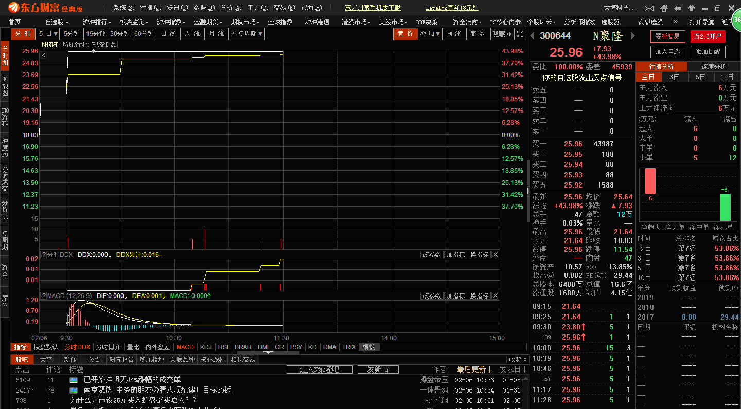Click the back arrow icon in title bar
Image resolution: width=741 pixels, height=409 pixels.
click(678, 8)
